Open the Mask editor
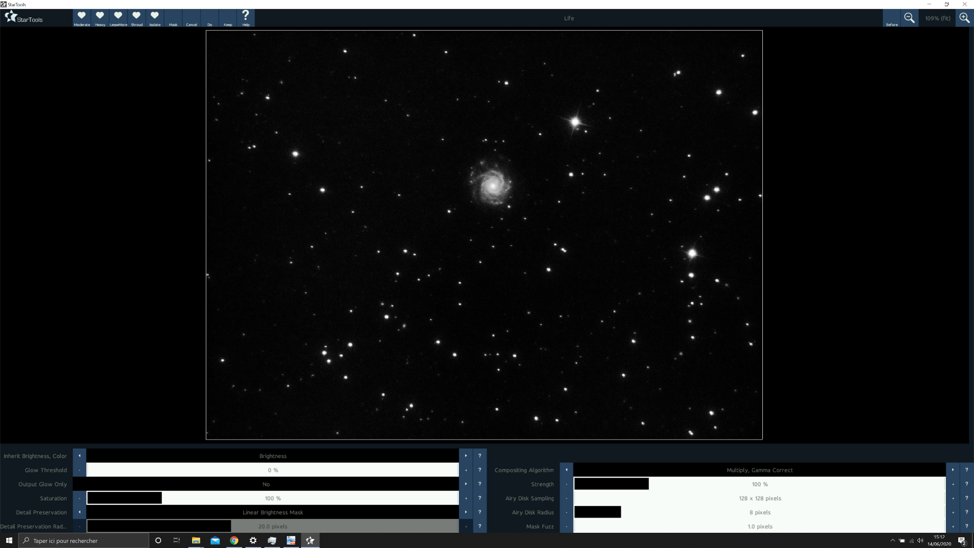This screenshot has width=974, height=548. [x=173, y=18]
